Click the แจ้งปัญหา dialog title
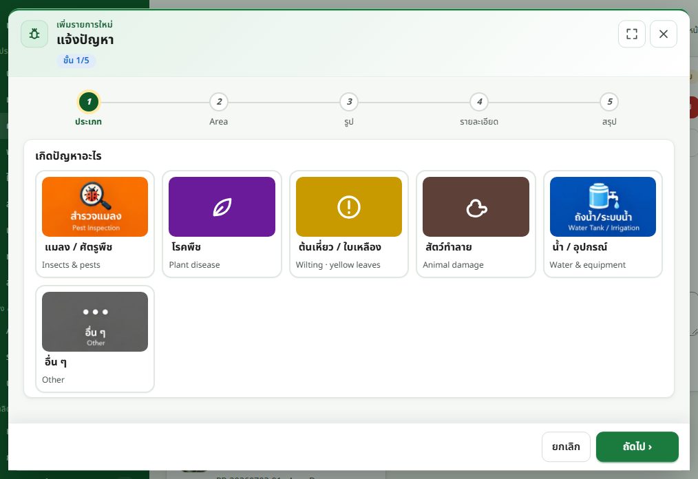The image size is (698, 479). pyautogui.click(x=85, y=40)
